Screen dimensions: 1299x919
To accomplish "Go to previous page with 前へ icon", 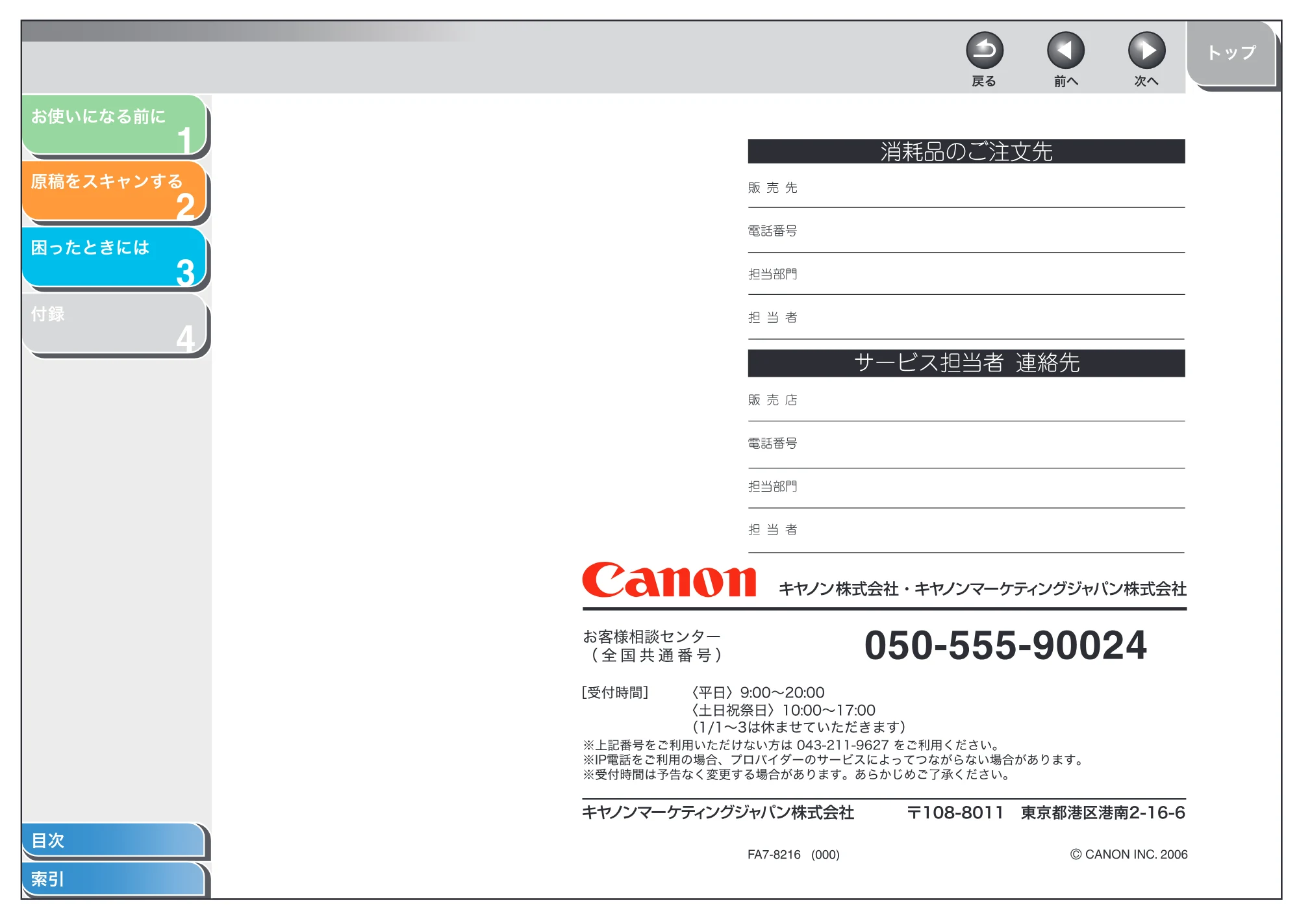I will (1065, 51).
